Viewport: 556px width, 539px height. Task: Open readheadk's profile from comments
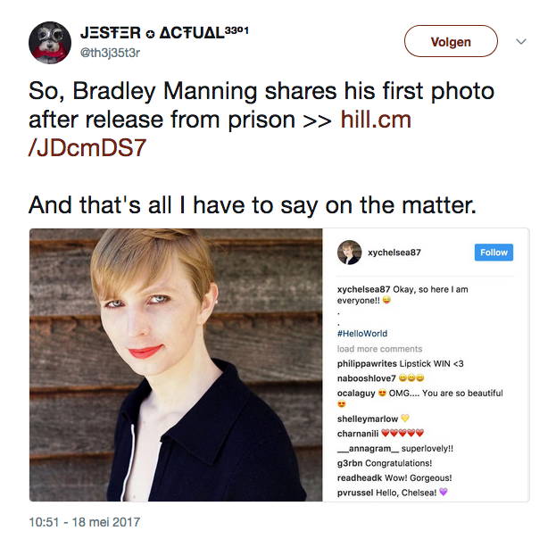click(361, 478)
